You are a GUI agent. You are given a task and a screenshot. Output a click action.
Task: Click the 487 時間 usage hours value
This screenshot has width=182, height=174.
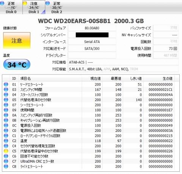pos(166,55)
